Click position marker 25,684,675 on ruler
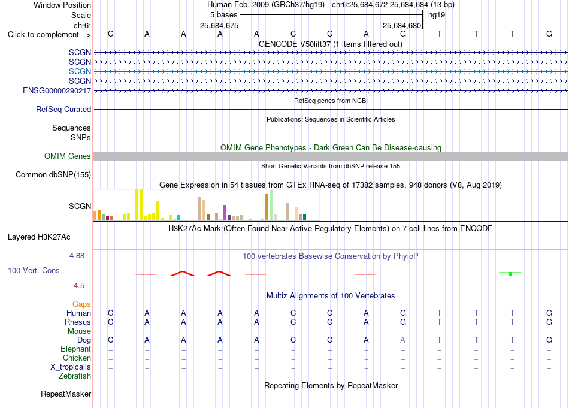This screenshot has height=408, width=569. [219, 25]
